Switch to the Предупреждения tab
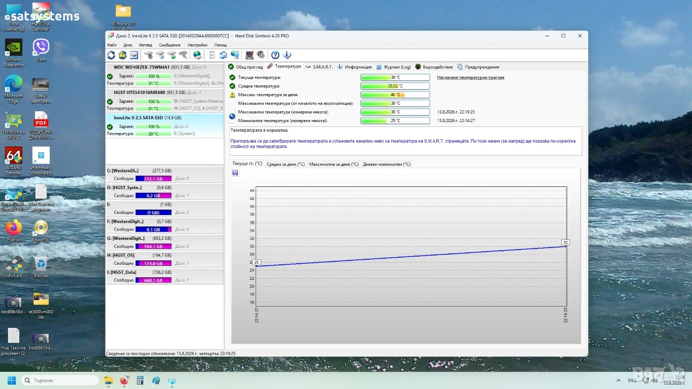Screen dimensions: 692x389 click(478, 67)
